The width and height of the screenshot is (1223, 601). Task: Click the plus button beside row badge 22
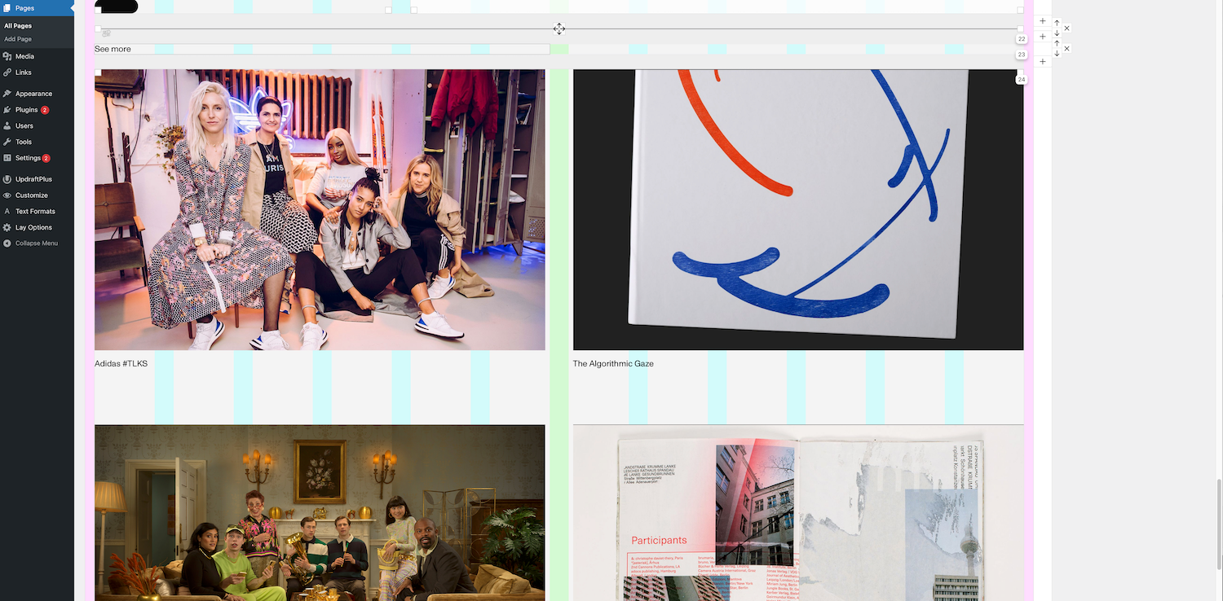(1043, 37)
